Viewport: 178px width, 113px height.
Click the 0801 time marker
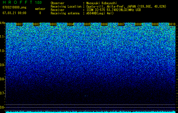19,24
